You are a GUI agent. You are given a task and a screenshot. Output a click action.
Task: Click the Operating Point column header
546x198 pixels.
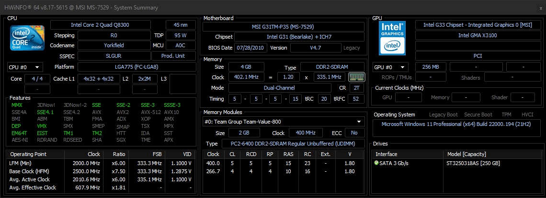point(28,154)
